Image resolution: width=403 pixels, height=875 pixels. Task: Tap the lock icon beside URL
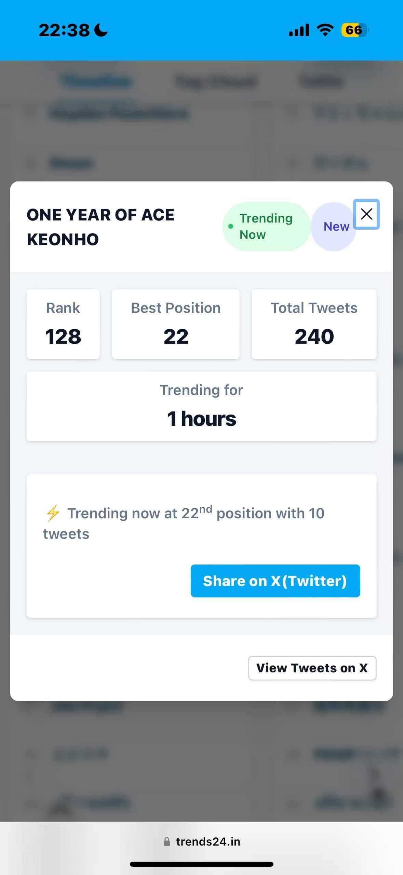pos(167,841)
